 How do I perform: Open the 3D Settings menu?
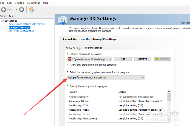click(x=34, y=3)
